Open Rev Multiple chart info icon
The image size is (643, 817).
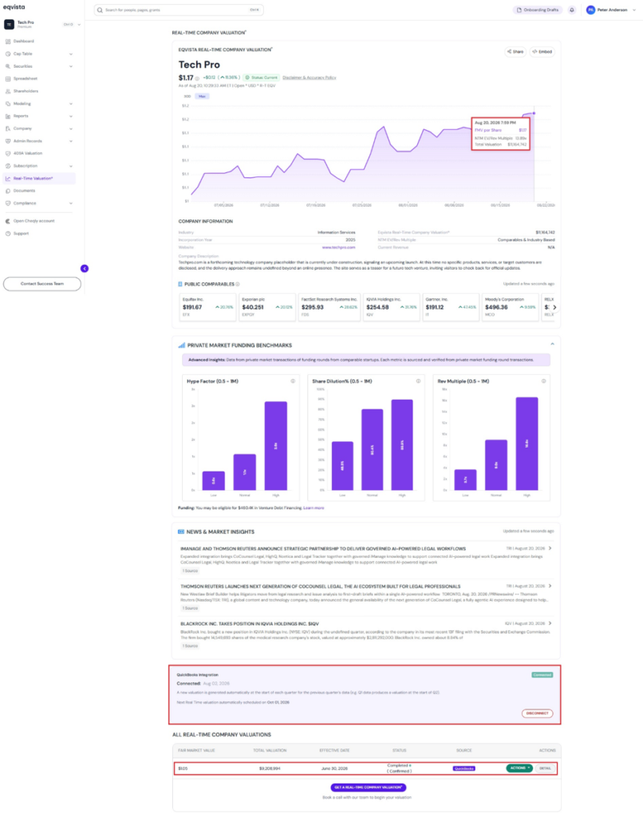coord(543,381)
